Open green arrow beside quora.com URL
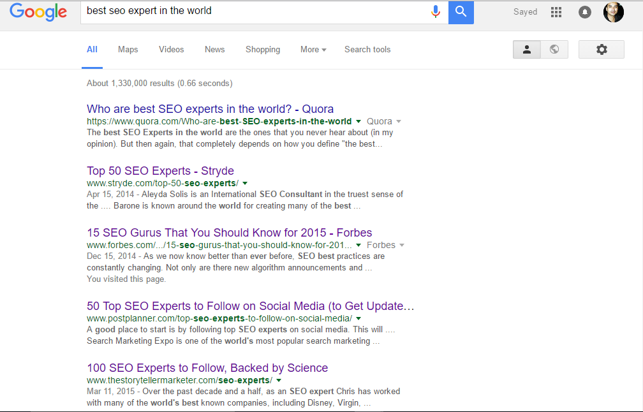 click(358, 121)
